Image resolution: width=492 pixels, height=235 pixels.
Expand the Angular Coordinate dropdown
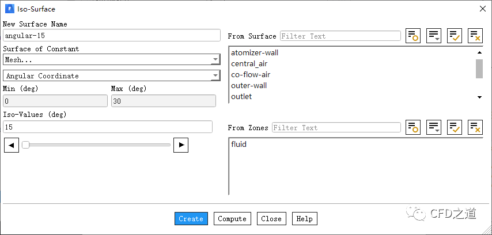112,75
